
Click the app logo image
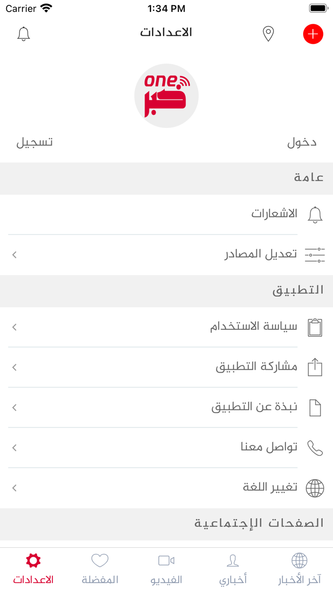166,95
